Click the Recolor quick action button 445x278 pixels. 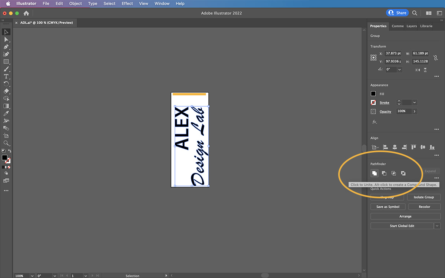(x=424, y=206)
